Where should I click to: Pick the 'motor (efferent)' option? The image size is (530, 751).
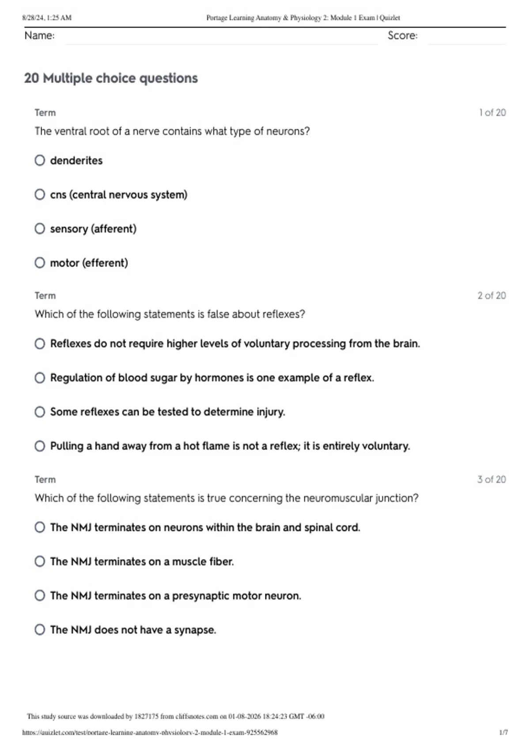(x=40, y=263)
